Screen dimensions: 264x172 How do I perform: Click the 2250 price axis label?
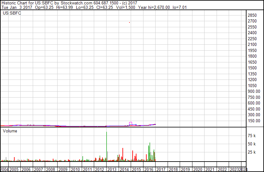252,39
